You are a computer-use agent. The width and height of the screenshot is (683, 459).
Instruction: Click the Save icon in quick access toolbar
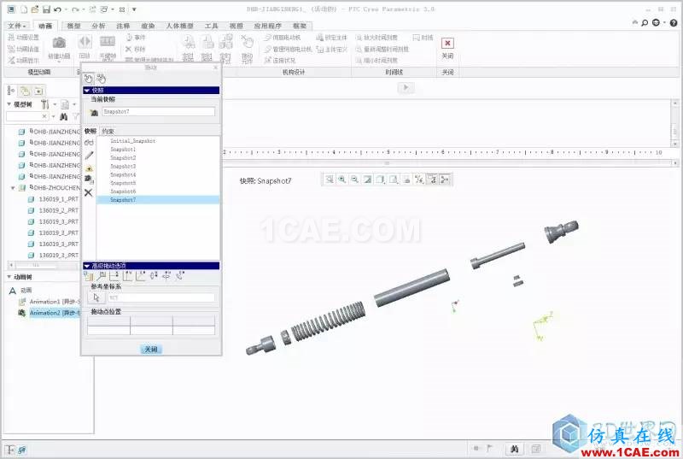coord(46,9)
